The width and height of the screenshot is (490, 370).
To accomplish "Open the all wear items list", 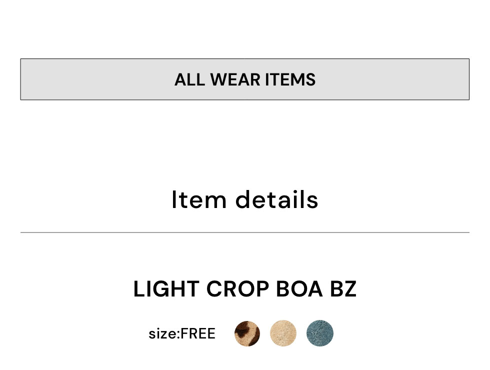I will [245, 79].
